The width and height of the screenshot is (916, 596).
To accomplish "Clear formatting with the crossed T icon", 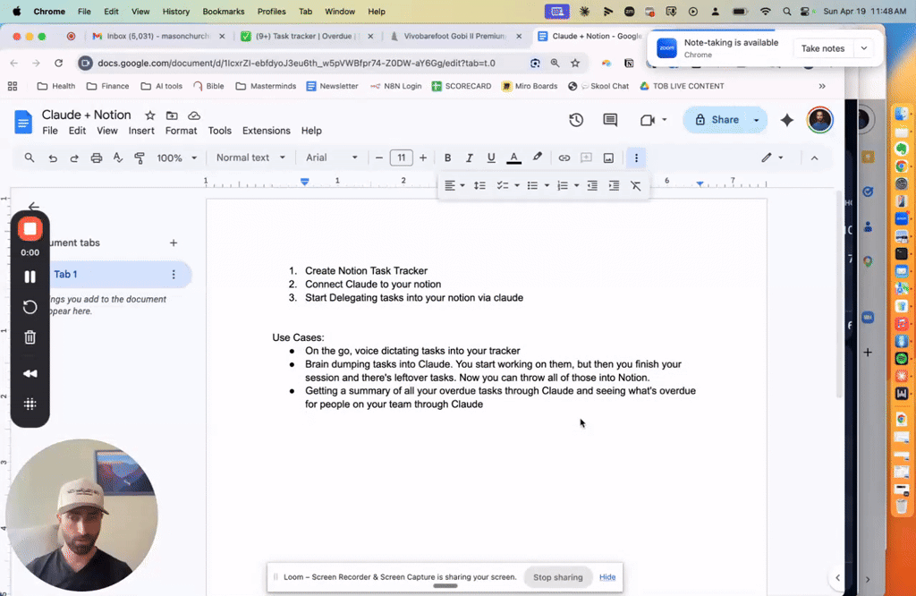I will [636, 186].
